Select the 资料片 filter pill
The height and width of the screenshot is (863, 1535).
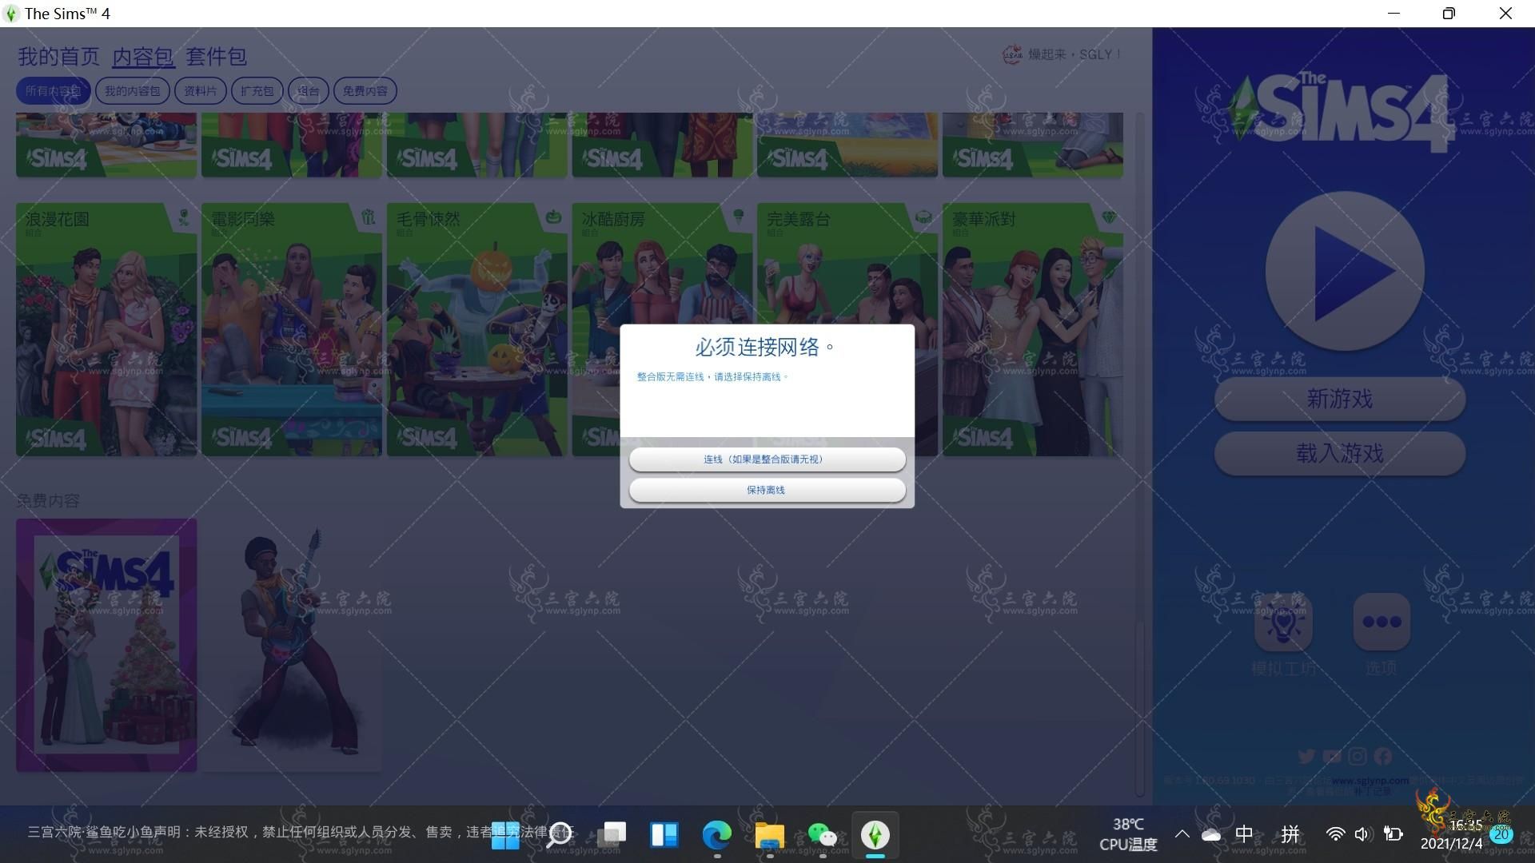pyautogui.click(x=200, y=91)
